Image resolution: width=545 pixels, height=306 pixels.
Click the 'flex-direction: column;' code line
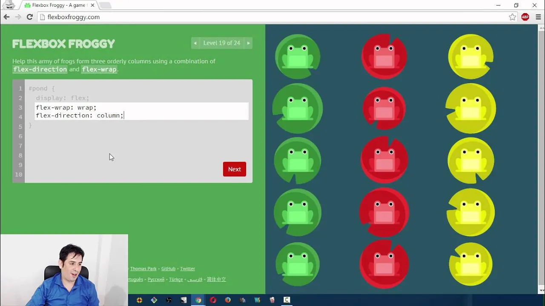click(80, 116)
